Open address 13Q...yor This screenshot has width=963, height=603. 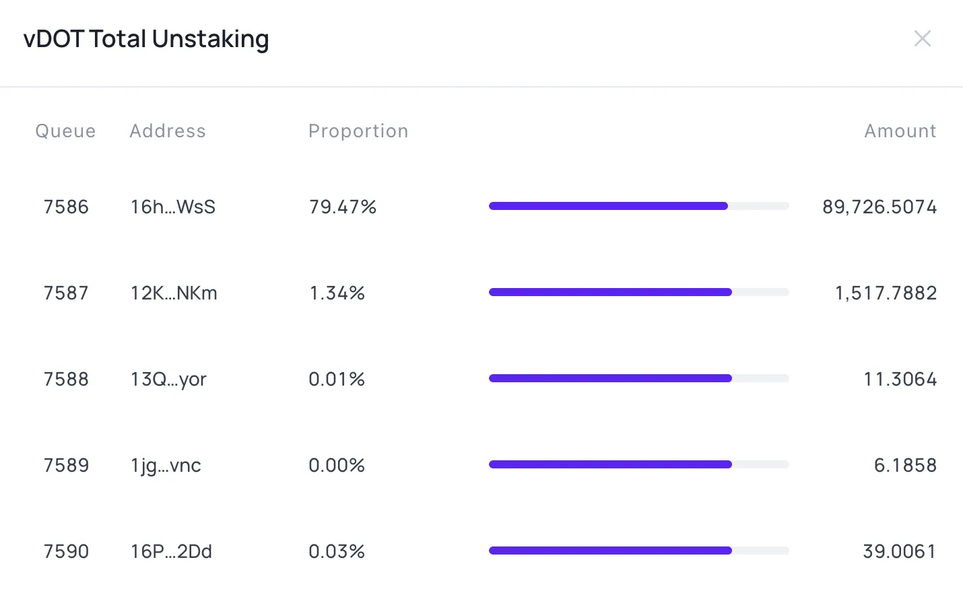(x=168, y=379)
